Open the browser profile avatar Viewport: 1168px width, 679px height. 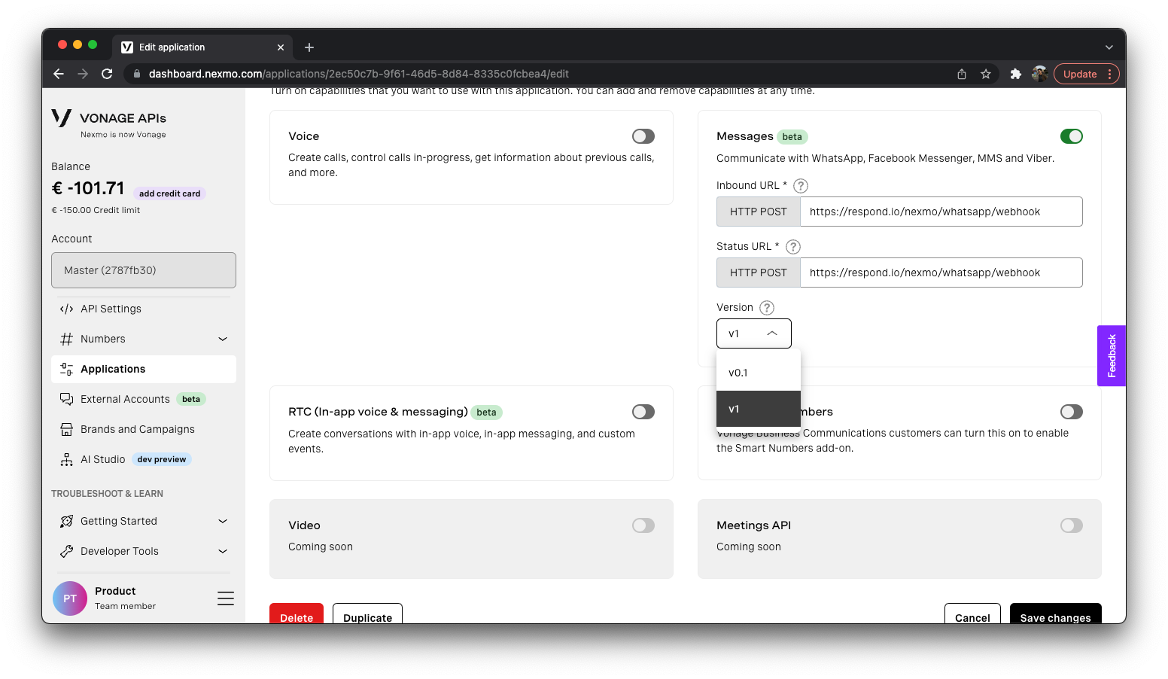pyautogui.click(x=1040, y=74)
